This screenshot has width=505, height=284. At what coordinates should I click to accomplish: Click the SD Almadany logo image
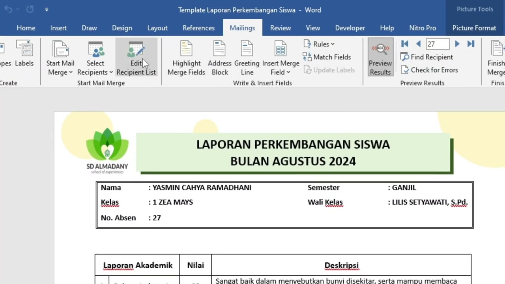[x=107, y=151]
